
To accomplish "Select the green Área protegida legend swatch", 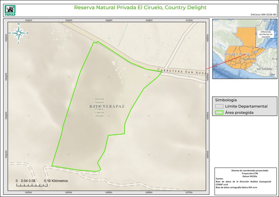I will click(219, 113).
